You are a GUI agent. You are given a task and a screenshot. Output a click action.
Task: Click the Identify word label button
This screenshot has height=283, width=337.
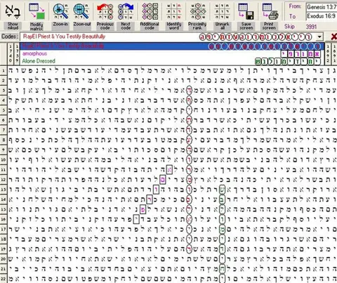coord(173,26)
